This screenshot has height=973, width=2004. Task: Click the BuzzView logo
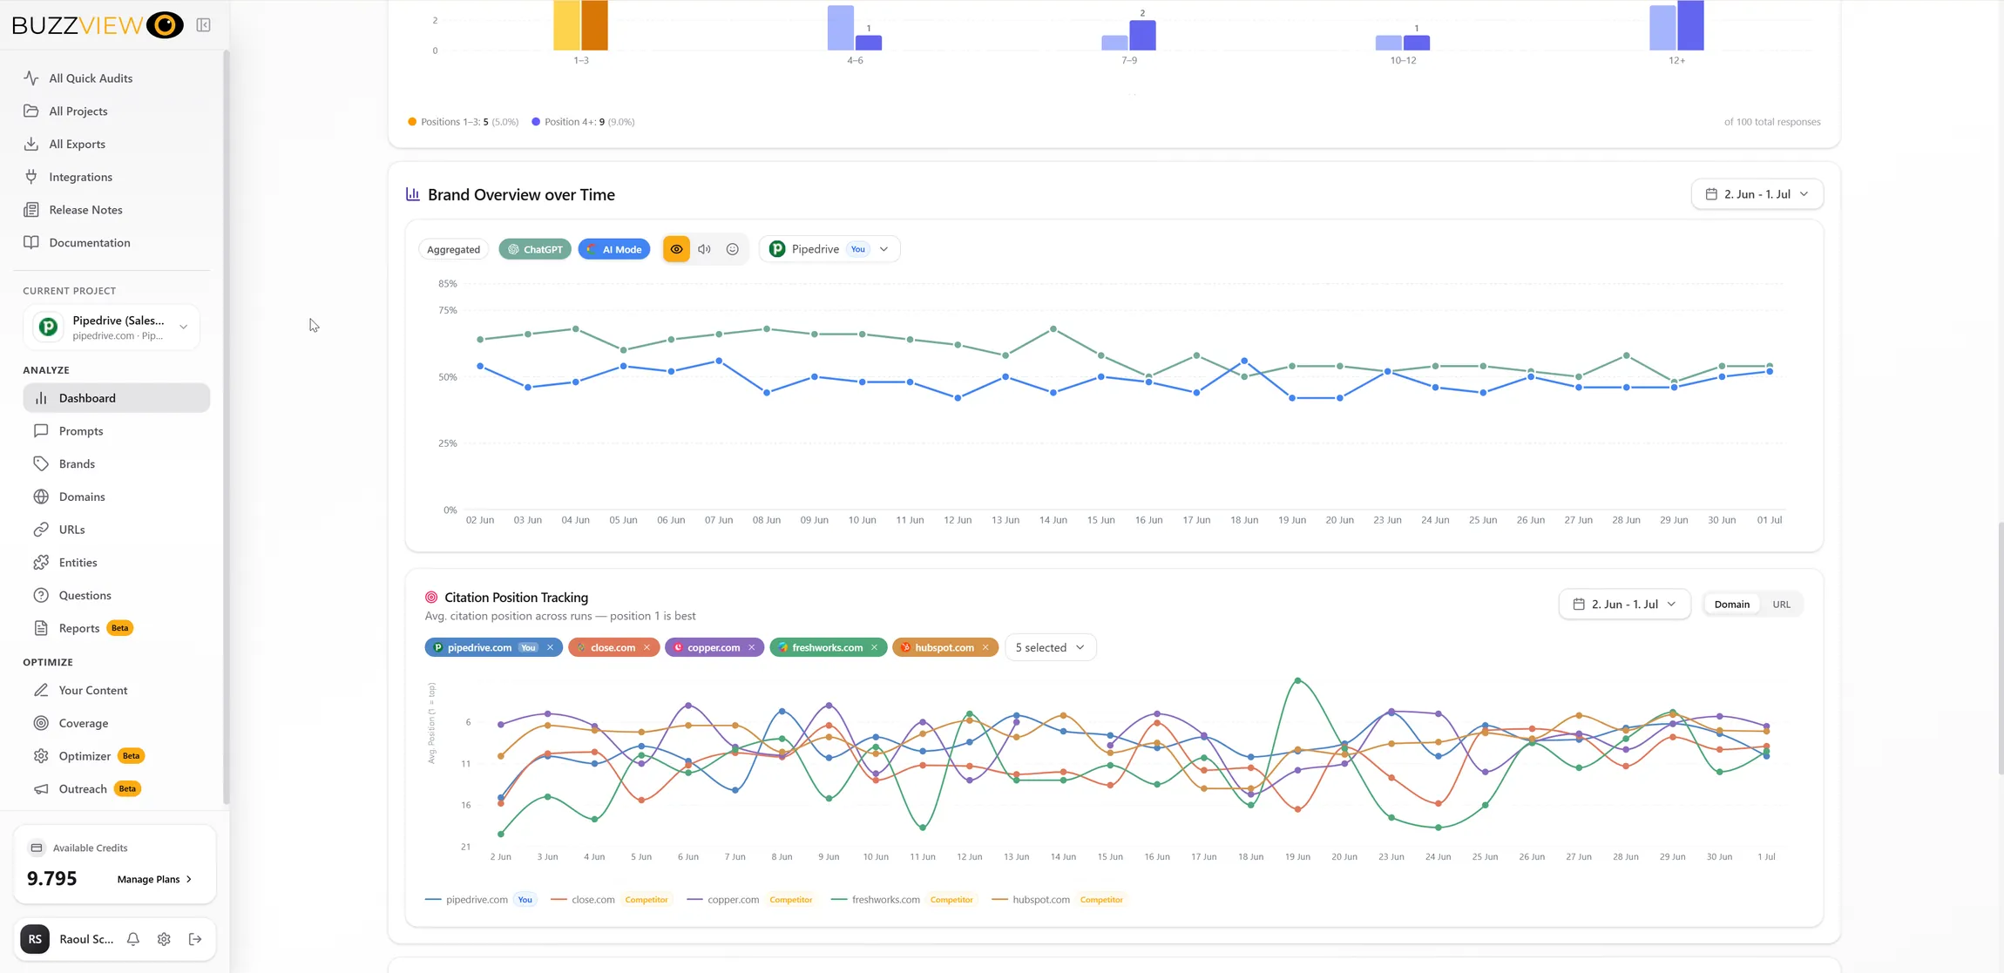tap(98, 24)
